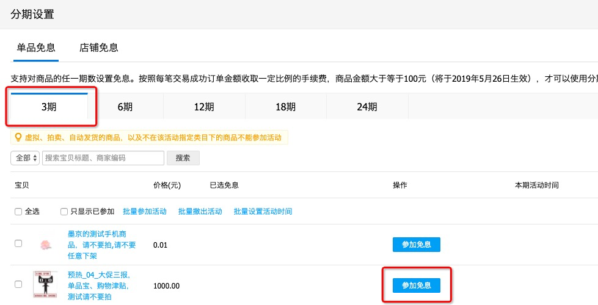Image resolution: width=598 pixels, height=305 pixels.
Task: Check the box for 墨京的测试手机商品
Action: (18, 243)
